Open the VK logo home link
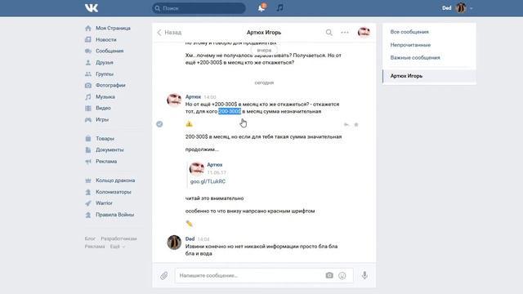The width and height of the screenshot is (523, 294). (x=91, y=8)
